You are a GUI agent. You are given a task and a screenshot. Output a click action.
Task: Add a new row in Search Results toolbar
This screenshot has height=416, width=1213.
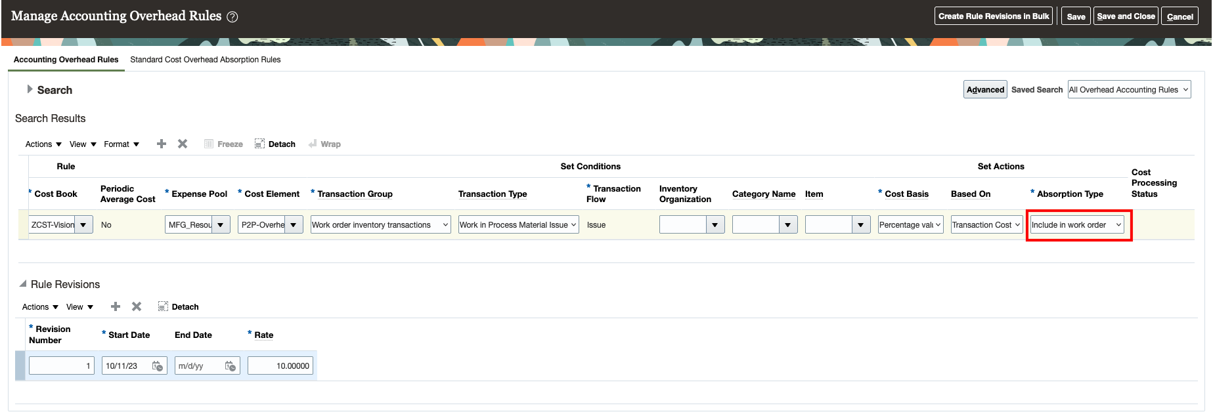tap(162, 144)
